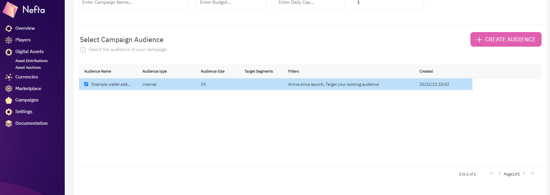
Task: Click the created date '20/12/22 10:42'
Action: [x=434, y=84]
